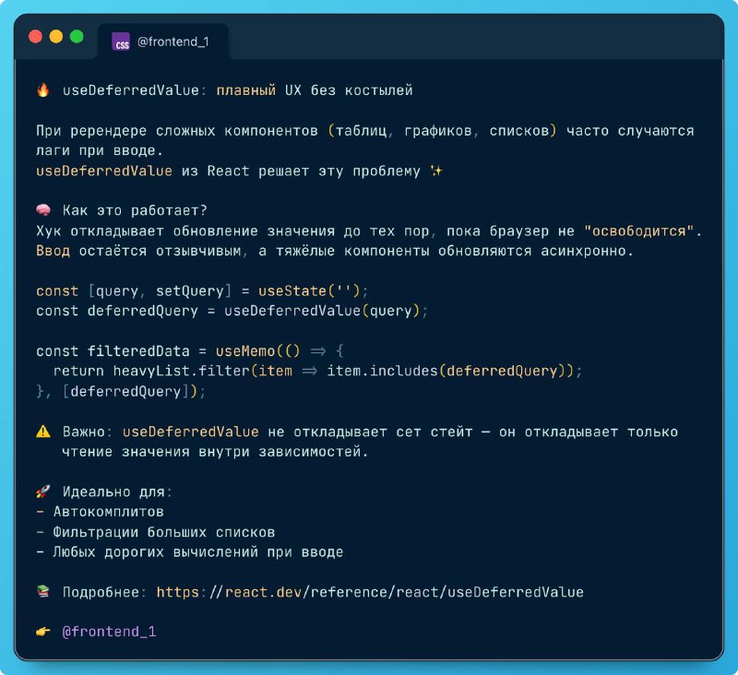This screenshot has width=738, height=675.
Task: Click the text 'лаги при вводе.'
Action: pyautogui.click(x=100, y=150)
